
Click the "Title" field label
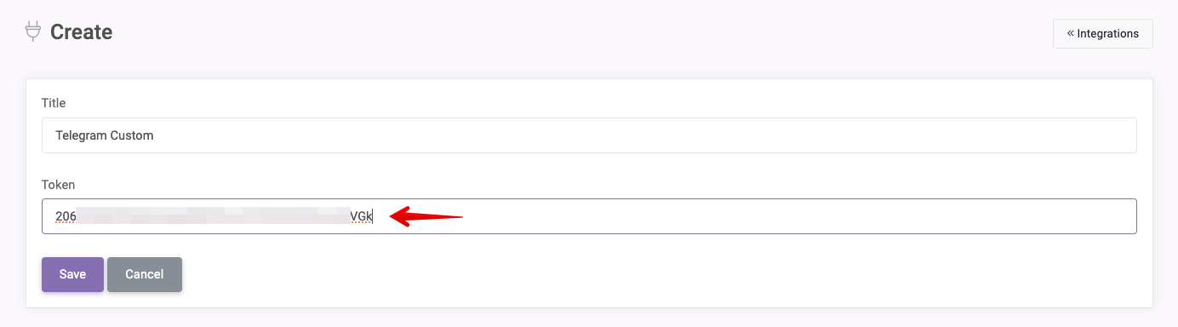(54, 103)
